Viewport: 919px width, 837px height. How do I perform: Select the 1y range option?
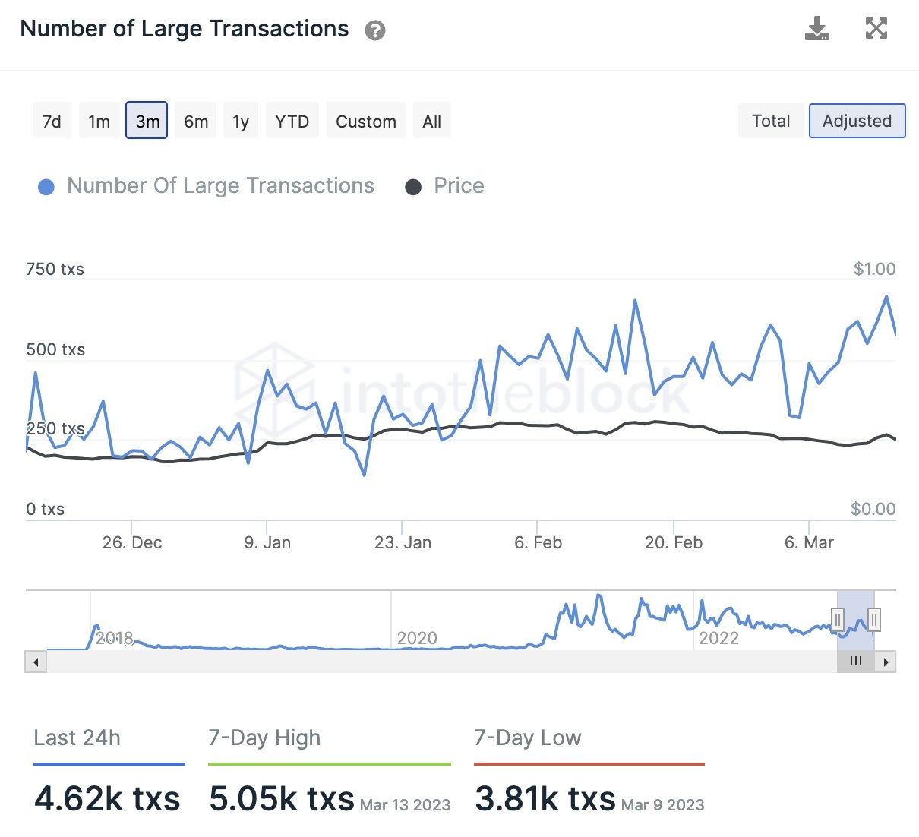tap(240, 121)
